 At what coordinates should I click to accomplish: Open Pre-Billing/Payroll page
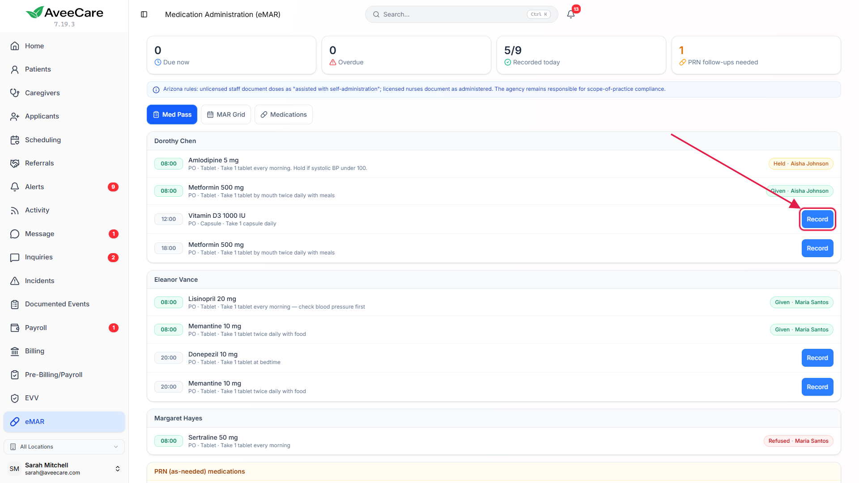pos(64,375)
